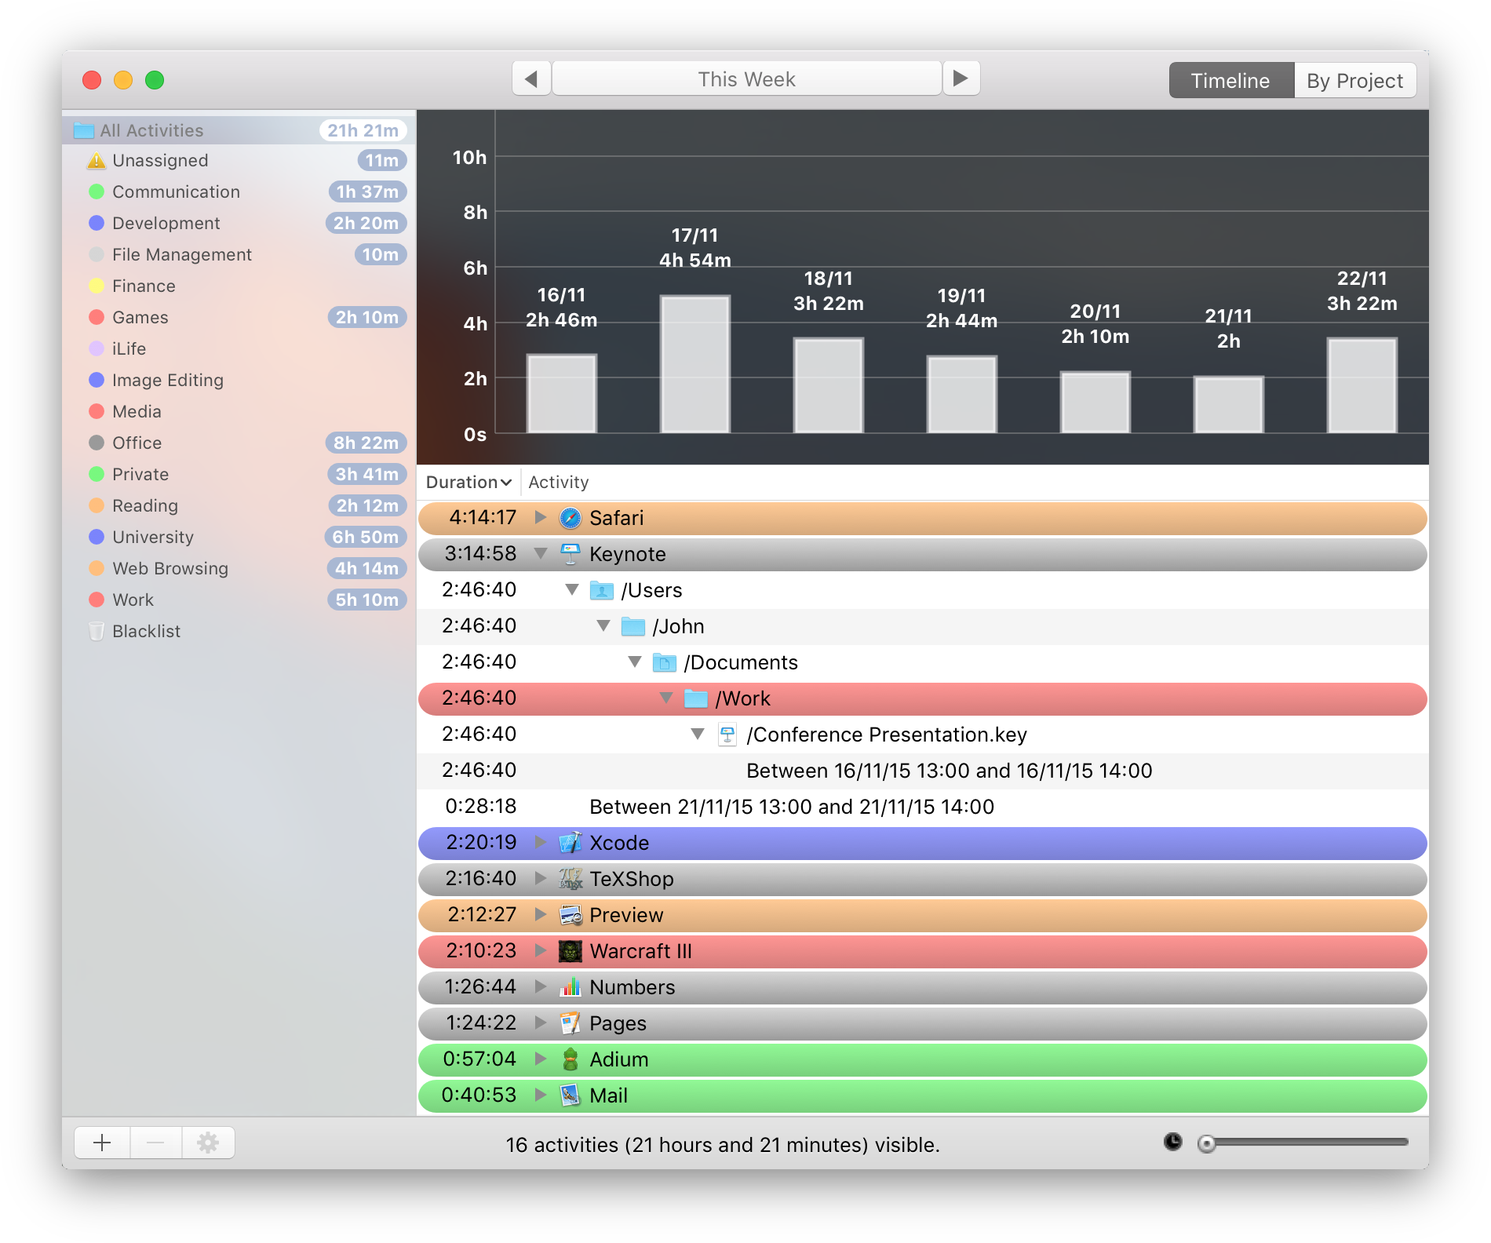Image resolution: width=1491 pixels, height=1243 pixels.
Task: Collapse the Keynote activity row
Action: (x=541, y=554)
